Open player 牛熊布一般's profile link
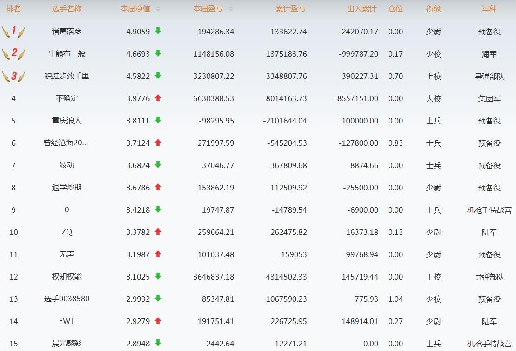The height and width of the screenshot is (351, 516). pyautogui.click(x=67, y=54)
